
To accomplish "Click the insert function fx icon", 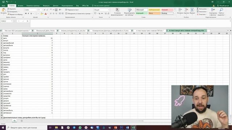I will (28, 21).
